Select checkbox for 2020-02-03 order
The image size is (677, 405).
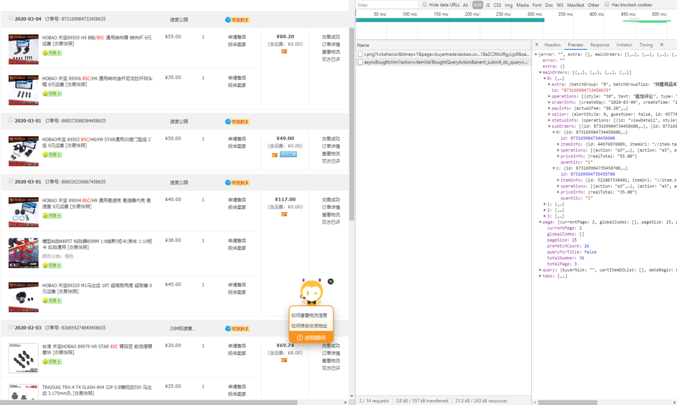click(10, 327)
